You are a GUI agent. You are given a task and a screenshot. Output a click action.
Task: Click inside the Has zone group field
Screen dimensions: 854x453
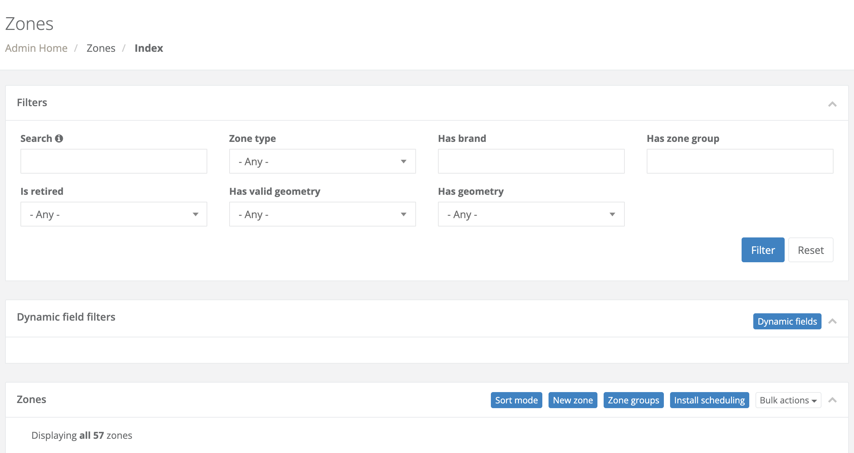(739, 161)
